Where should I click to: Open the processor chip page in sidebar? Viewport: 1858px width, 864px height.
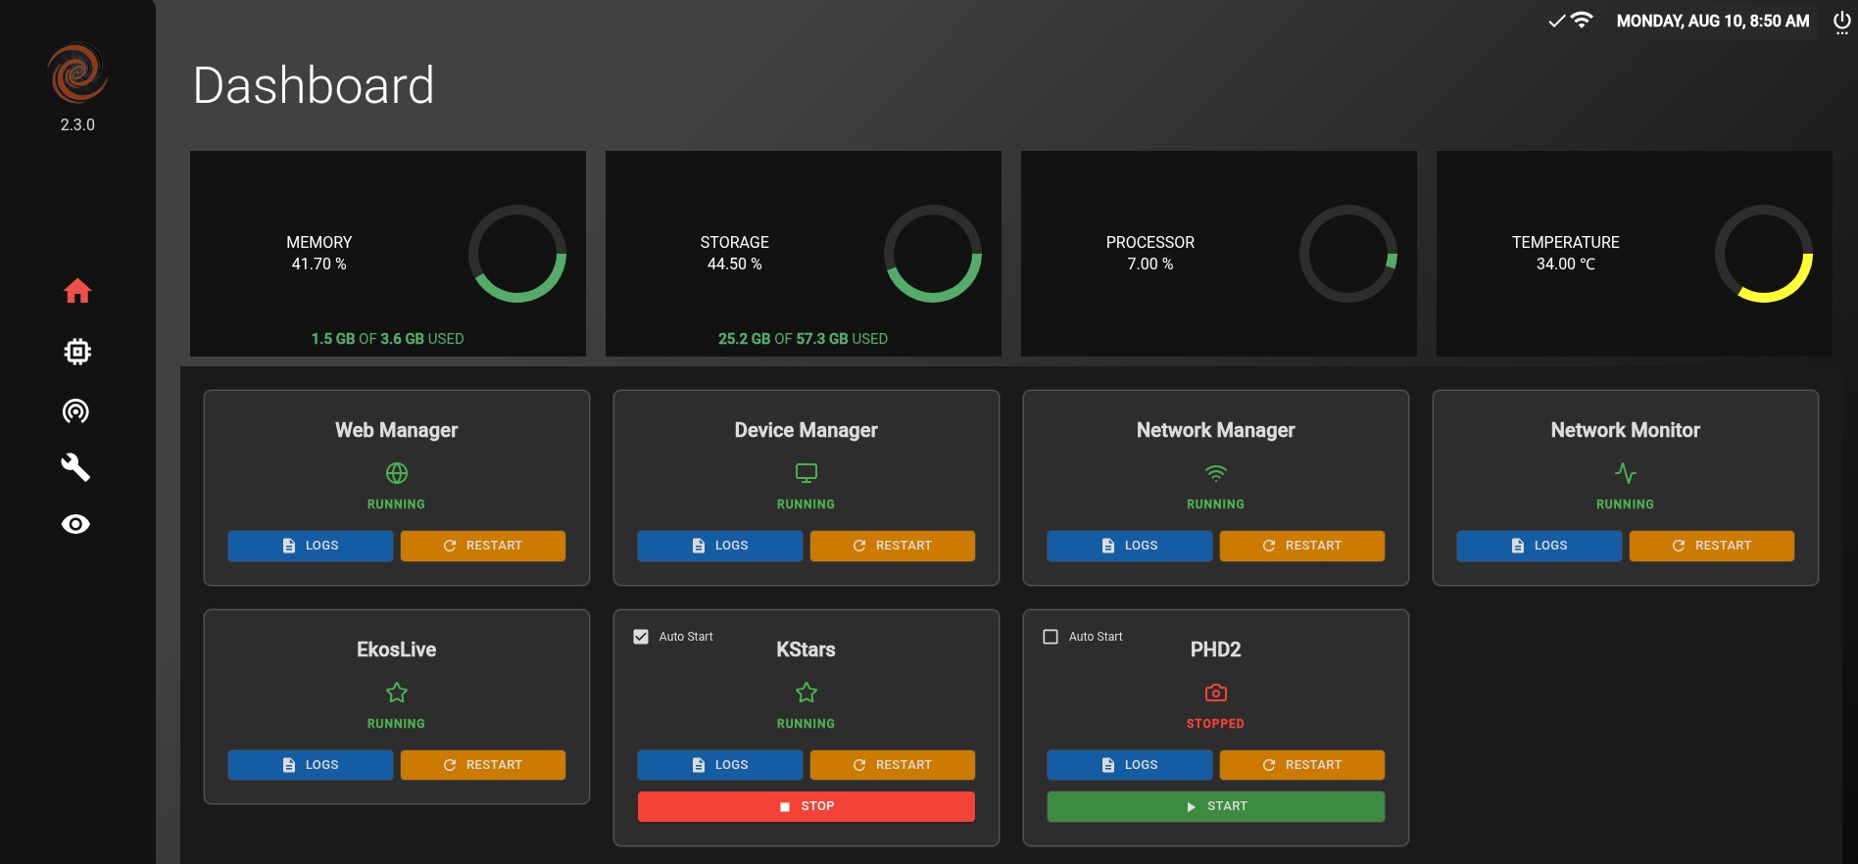tap(77, 352)
